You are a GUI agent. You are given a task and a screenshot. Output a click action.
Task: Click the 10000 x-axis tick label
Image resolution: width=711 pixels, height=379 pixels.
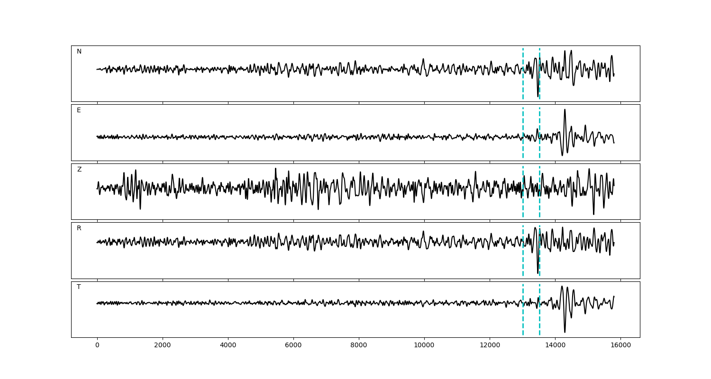pos(424,345)
